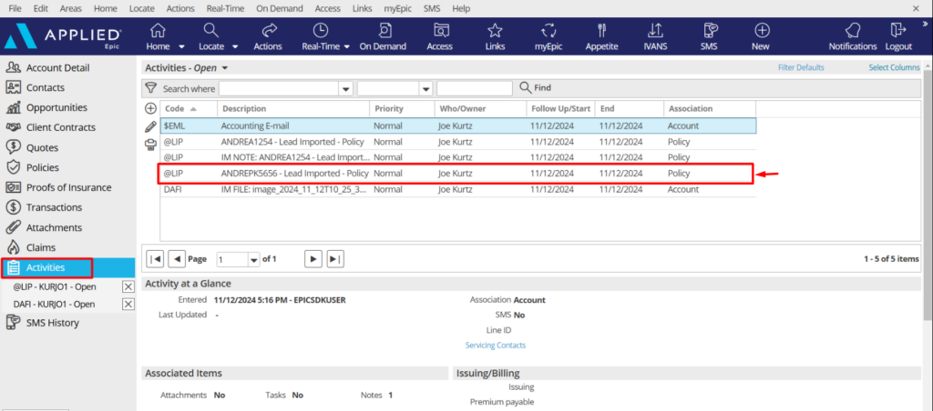Go to the first page of results

click(x=156, y=259)
